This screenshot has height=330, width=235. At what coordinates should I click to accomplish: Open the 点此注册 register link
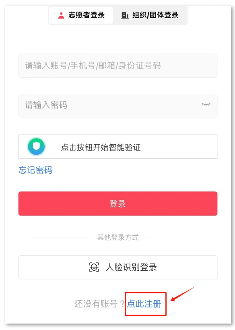click(x=144, y=304)
